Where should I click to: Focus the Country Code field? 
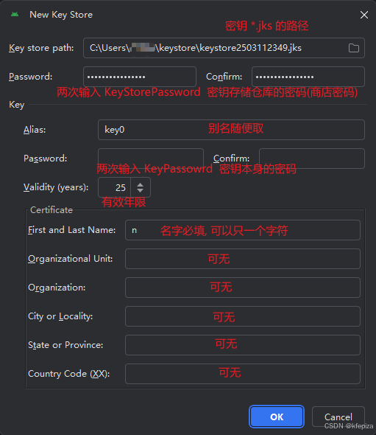point(243,374)
